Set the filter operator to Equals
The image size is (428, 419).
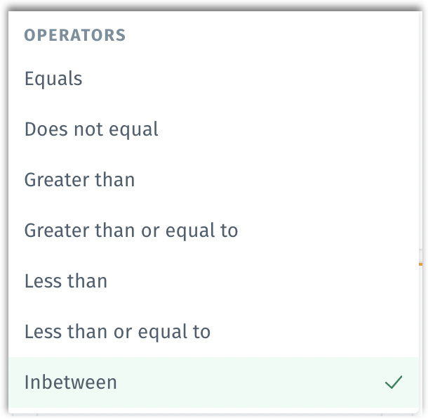click(x=54, y=79)
